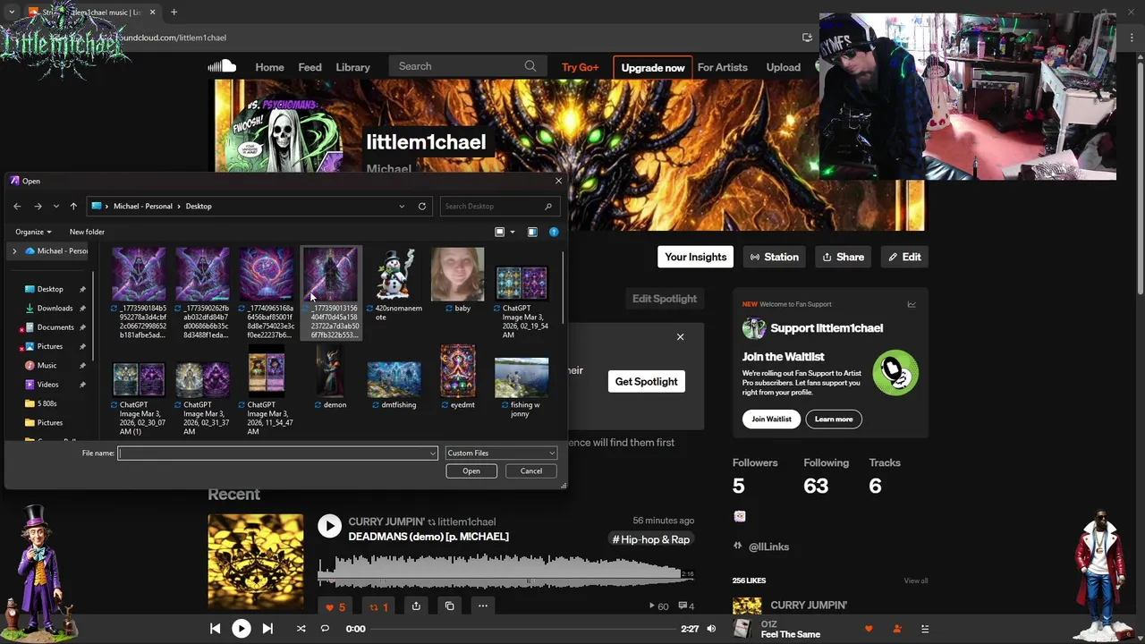Click the search magnifier in SoundCloud header
1145x644 pixels.
[530, 66]
